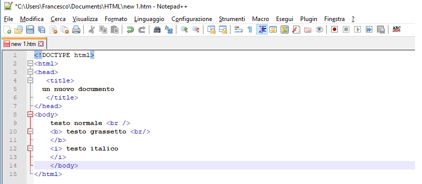Open the Function List icon
This screenshot has width=422, height=184.
296,29
